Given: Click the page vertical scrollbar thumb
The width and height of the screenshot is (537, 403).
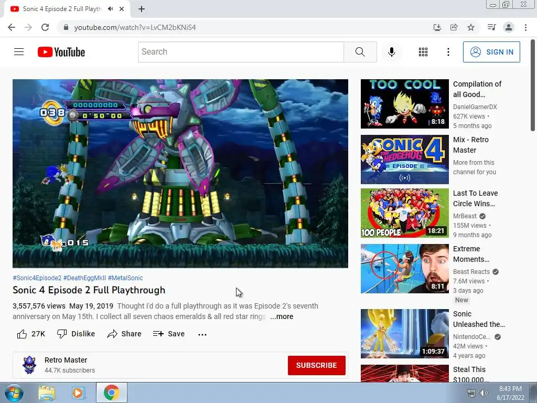Looking at the screenshot, I should pos(533,85).
